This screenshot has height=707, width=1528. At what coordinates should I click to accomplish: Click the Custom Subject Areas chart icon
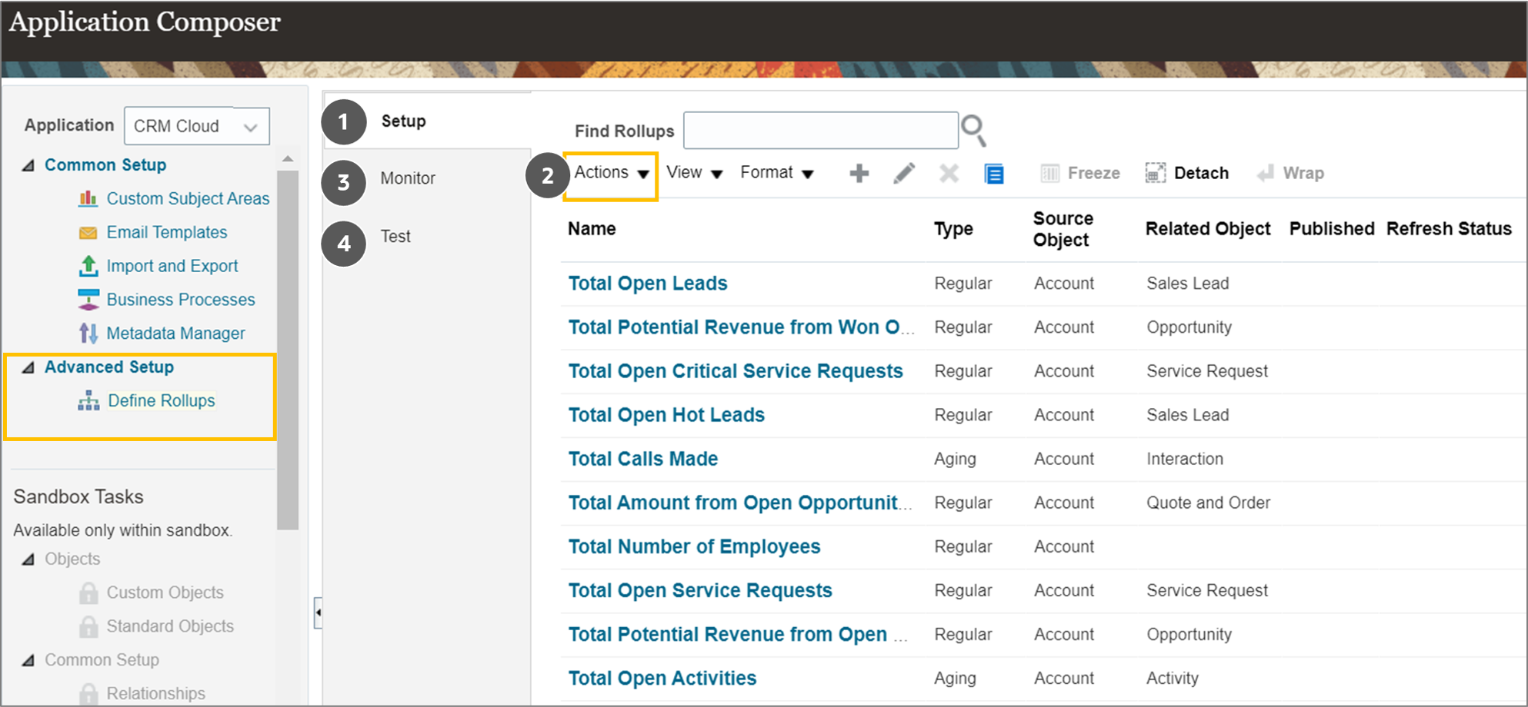click(88, 198)
